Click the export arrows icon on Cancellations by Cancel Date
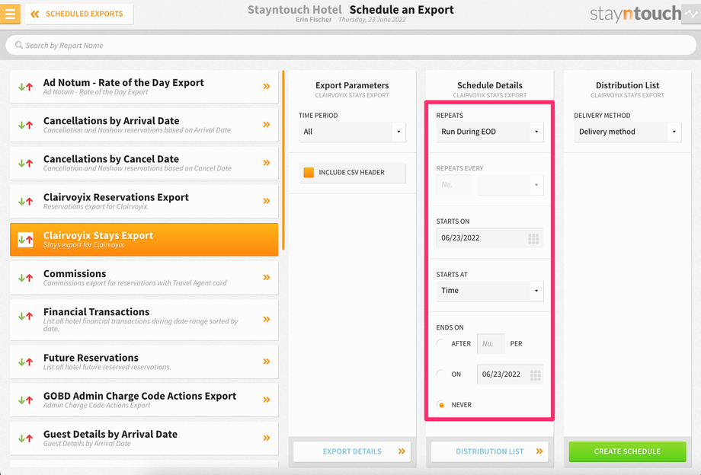 (x=25, y=163)
